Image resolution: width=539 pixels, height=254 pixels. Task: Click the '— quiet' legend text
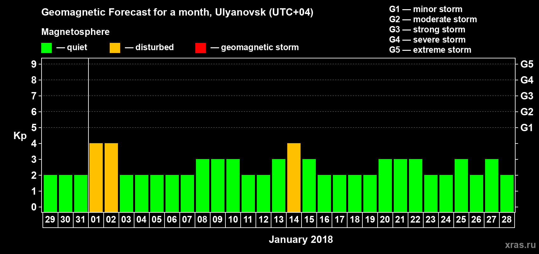click(72, 47)
